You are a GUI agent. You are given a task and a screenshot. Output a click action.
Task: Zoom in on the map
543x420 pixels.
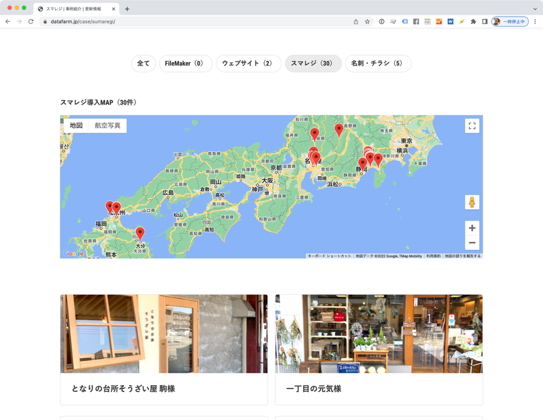click(x=472, y=228)
